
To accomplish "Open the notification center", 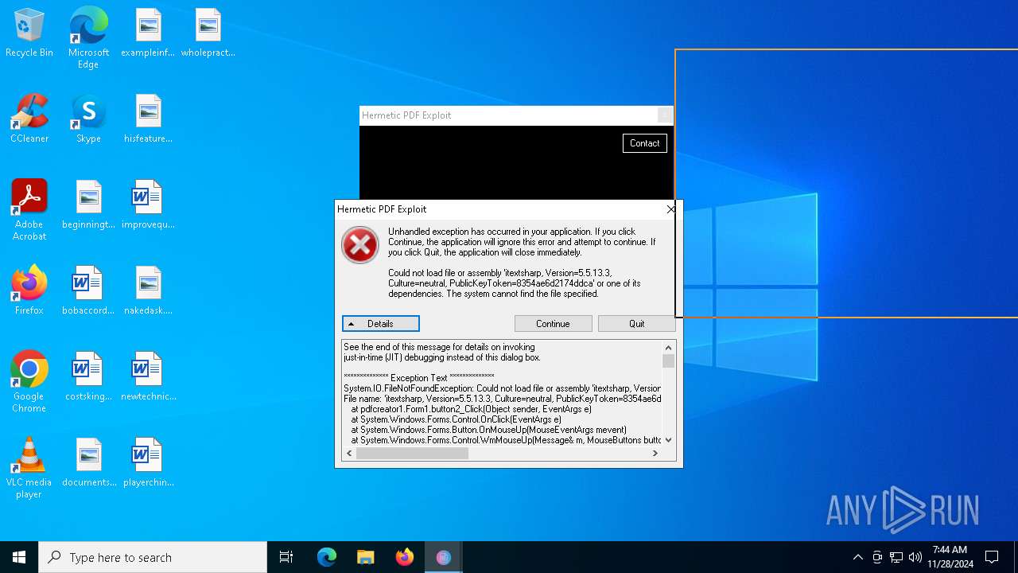I will 992,557.
